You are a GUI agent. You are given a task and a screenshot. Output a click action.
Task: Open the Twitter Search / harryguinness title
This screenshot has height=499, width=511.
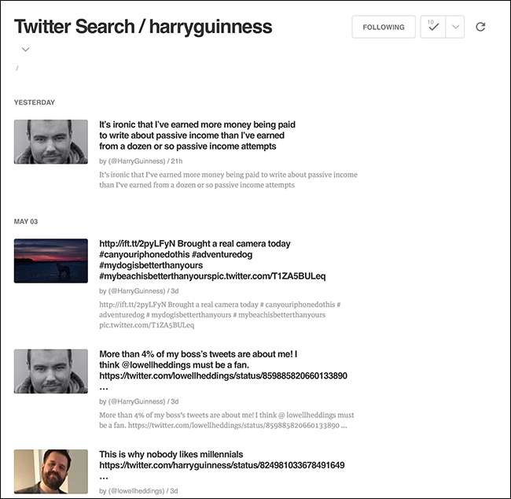(143, 27)
